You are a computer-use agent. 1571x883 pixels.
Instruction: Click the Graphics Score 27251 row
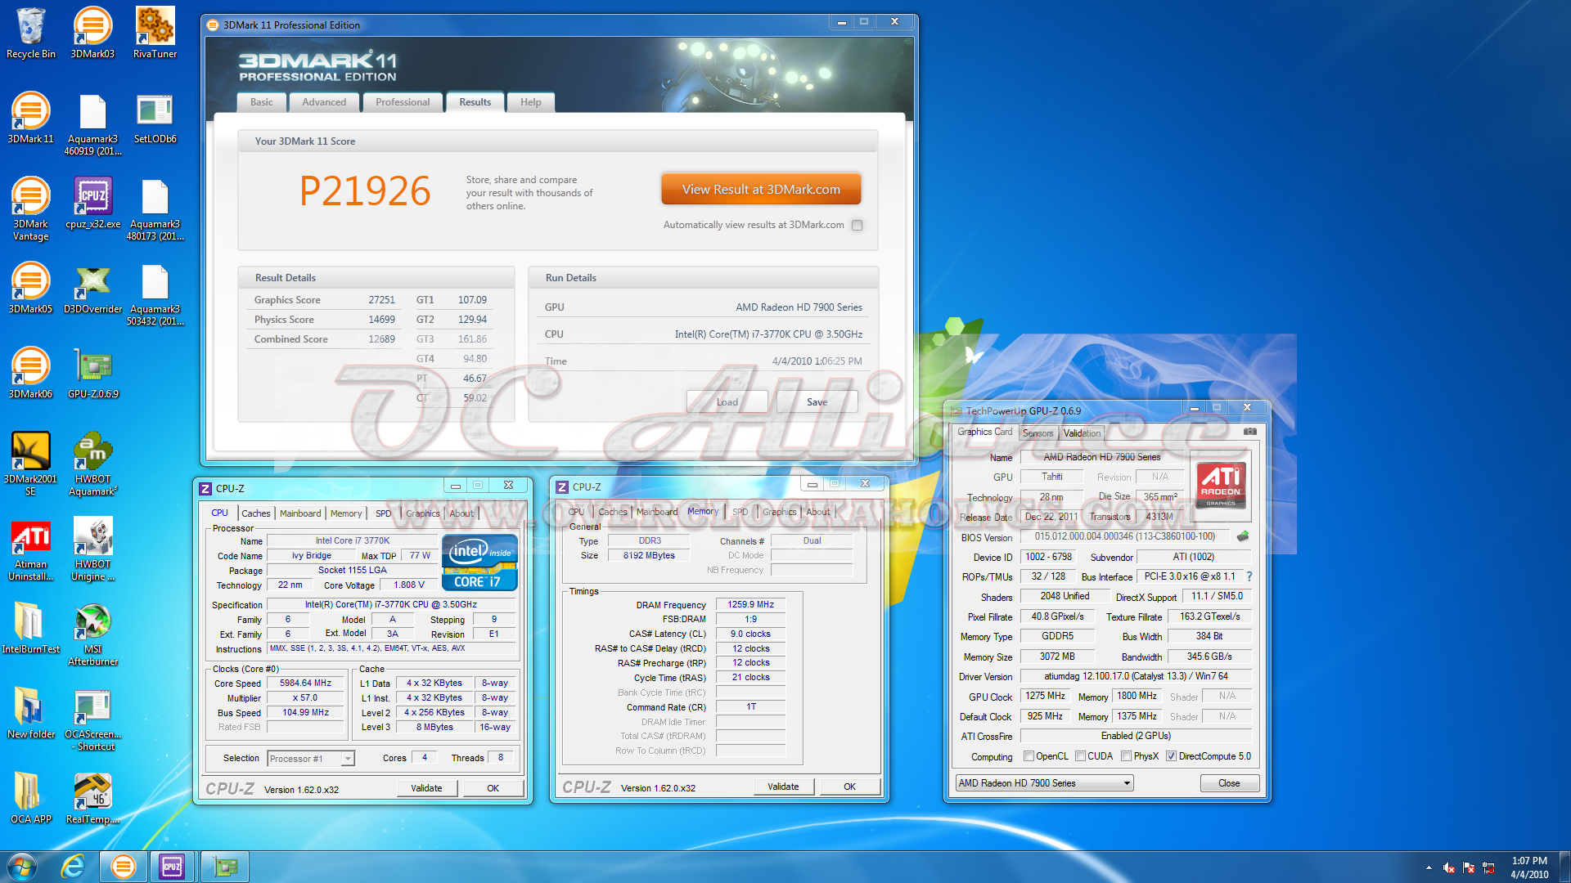pos(325,300)
